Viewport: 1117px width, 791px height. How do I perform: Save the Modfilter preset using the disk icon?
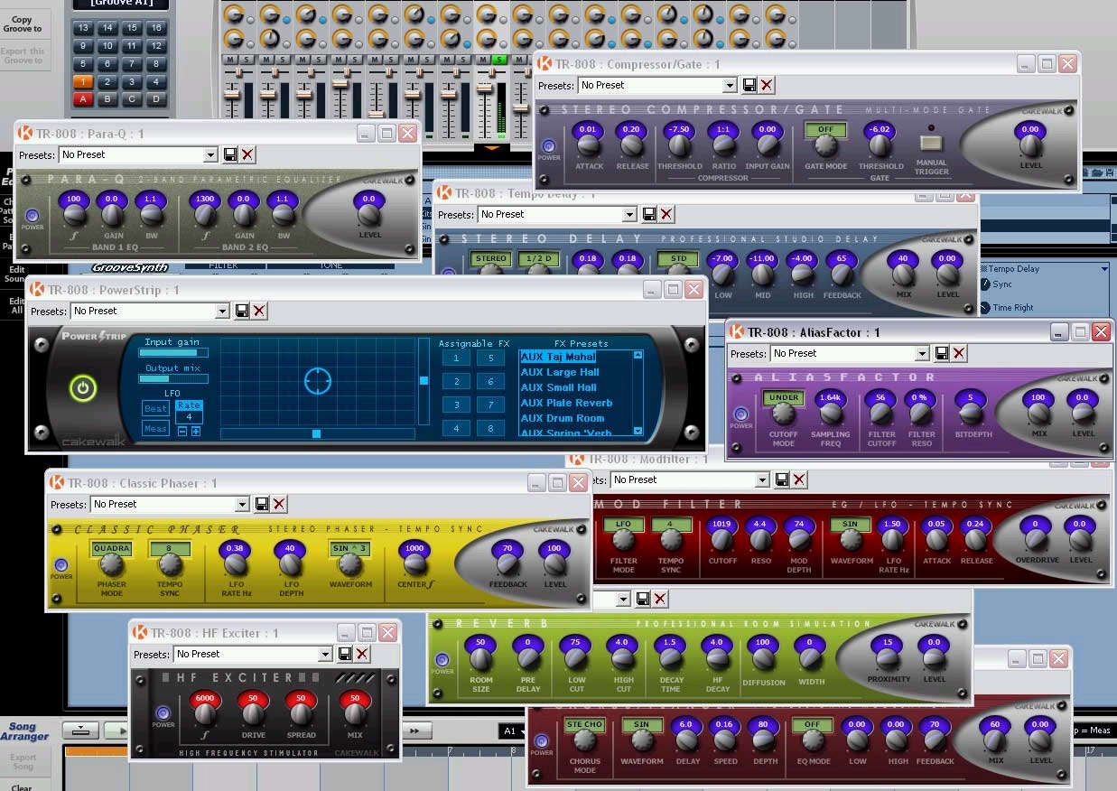pos(782,479)
